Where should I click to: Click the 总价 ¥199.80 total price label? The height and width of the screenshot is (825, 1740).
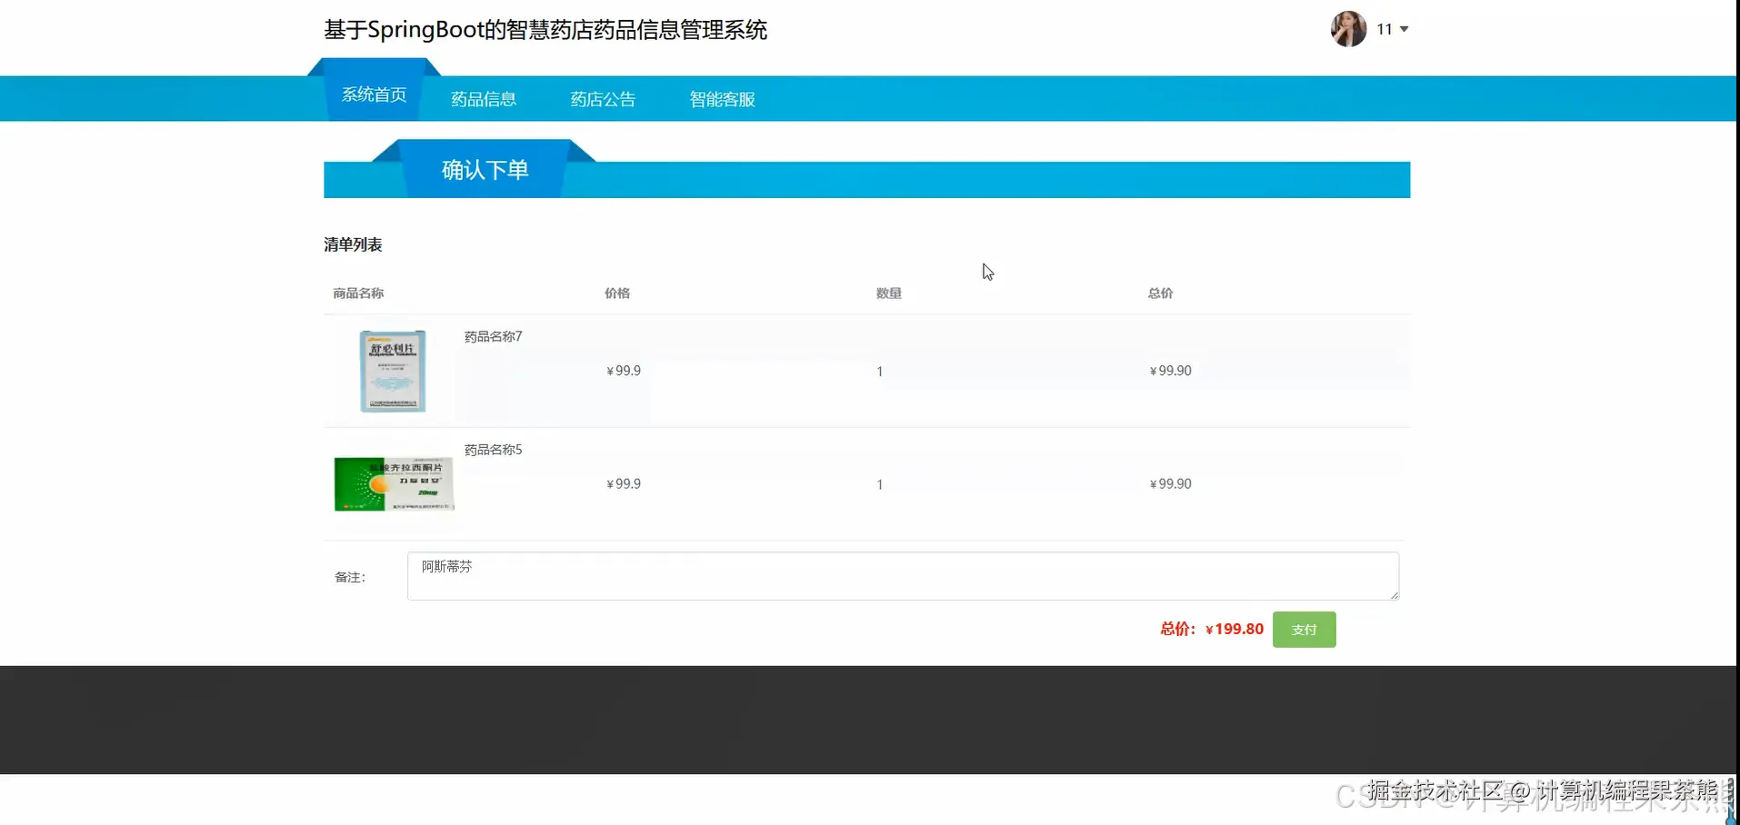[1211, 629]
